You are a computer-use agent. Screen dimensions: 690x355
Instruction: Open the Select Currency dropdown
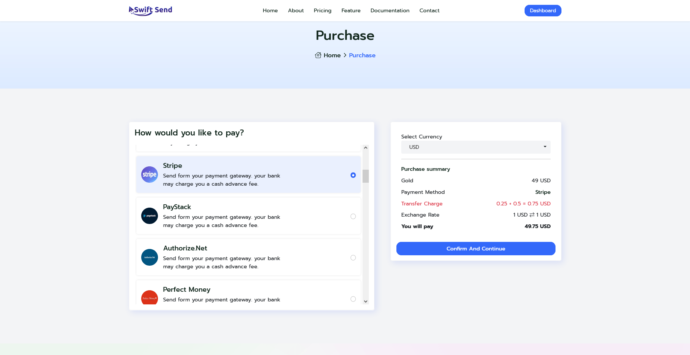point(476,147)
